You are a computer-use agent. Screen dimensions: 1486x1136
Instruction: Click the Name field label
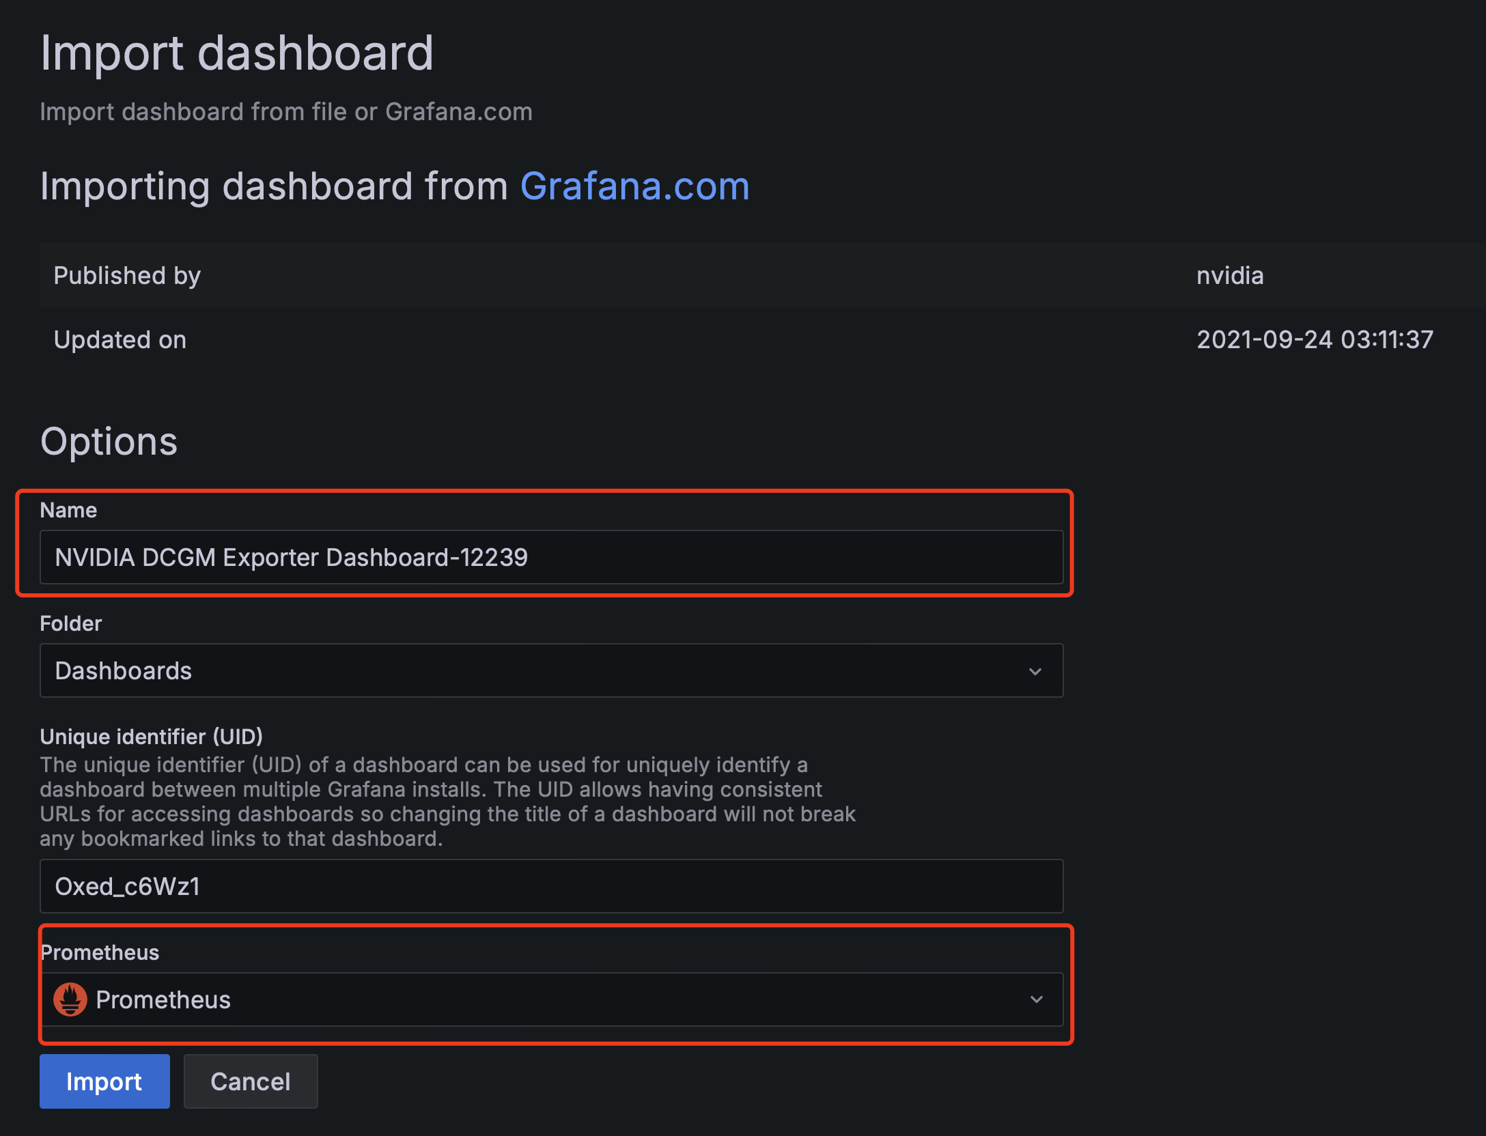68,510
